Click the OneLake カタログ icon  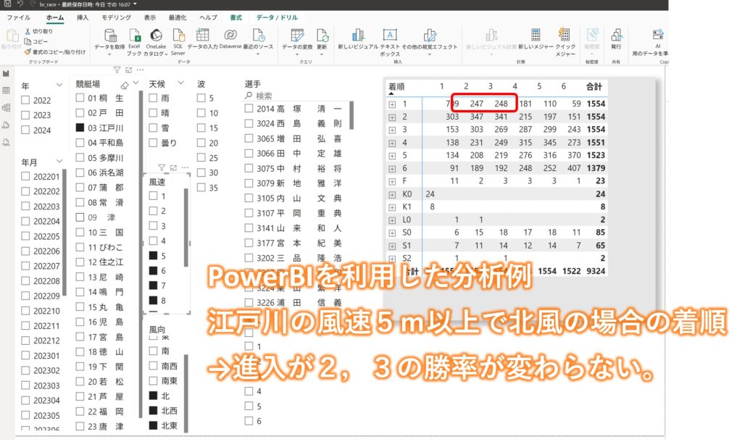tap(157, 36)
